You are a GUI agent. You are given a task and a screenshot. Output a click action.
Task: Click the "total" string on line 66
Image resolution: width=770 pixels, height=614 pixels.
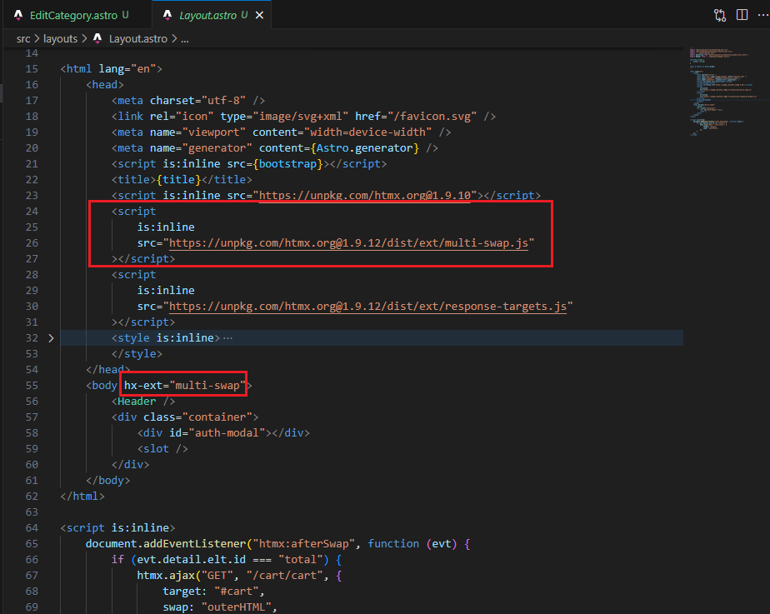click(x=301, y=560)
